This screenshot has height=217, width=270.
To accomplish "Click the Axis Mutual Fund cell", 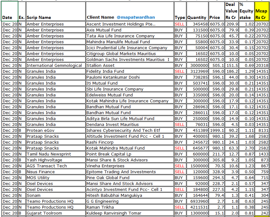I will (130, 30).
